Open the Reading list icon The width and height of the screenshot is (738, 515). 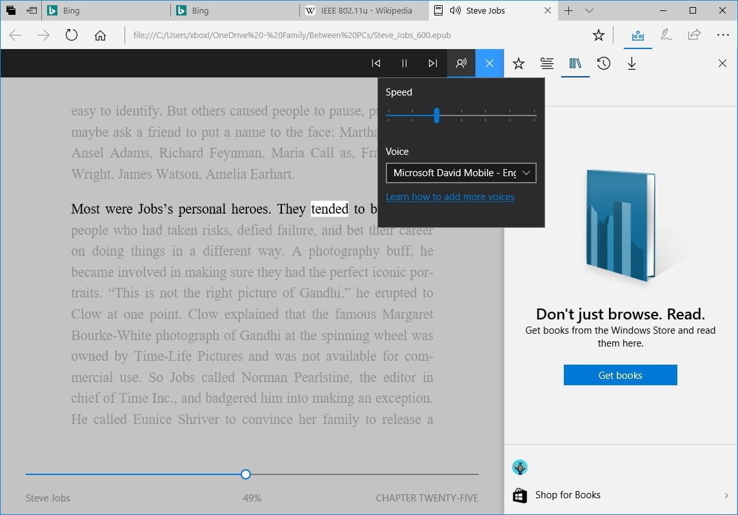point(547,63)
